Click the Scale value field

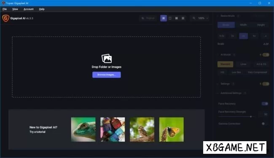(266, 44)
